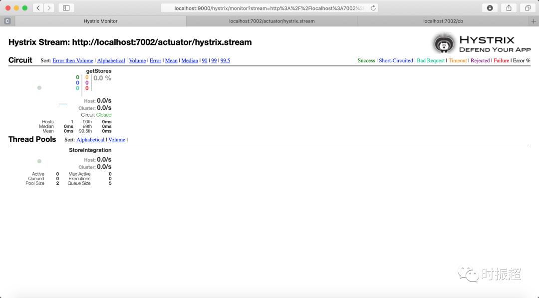Sort thread pools by Volume
The height and width of the screenshot is (298, 539).
click(117, 140)
